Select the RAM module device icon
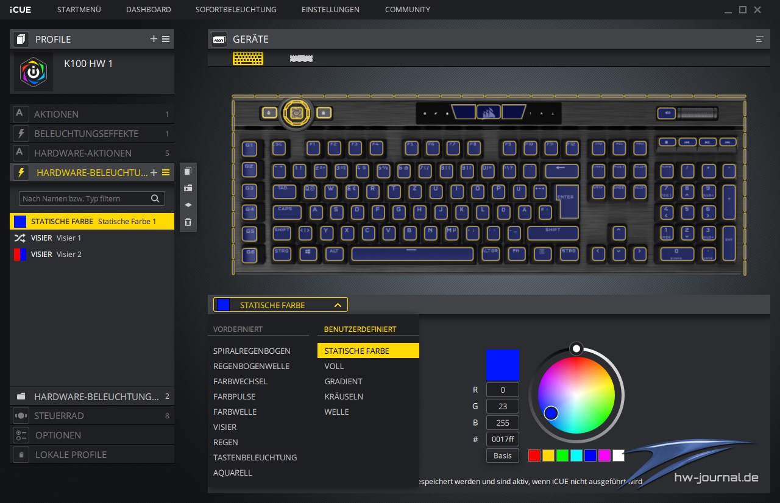 point(301,58)
